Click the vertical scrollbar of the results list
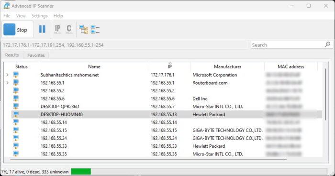Viewport: 335px width, 176px height. (325, 94)
